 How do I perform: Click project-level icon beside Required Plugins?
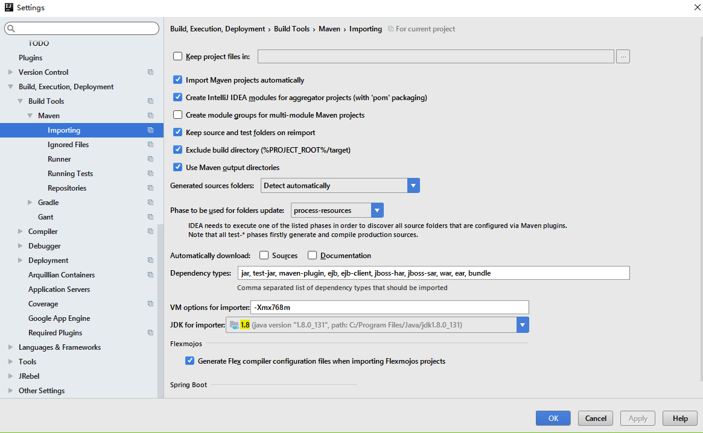[x=151, y=333]
